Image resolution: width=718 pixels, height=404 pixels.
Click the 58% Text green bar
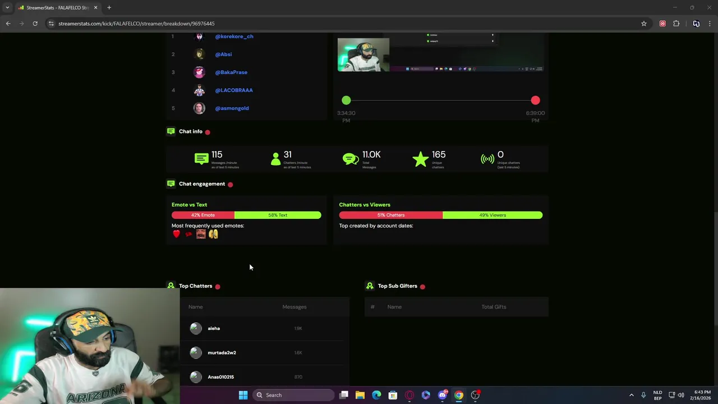[278, 215]
